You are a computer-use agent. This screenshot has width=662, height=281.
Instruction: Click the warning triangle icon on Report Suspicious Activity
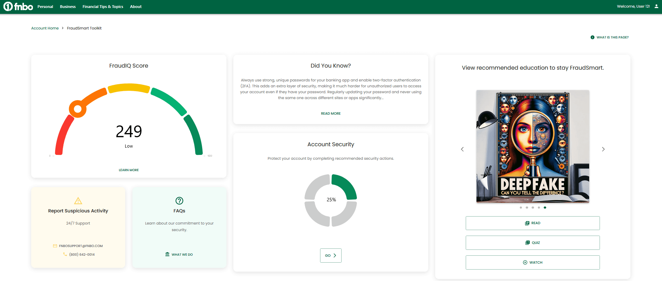click(x=78, y=201)
